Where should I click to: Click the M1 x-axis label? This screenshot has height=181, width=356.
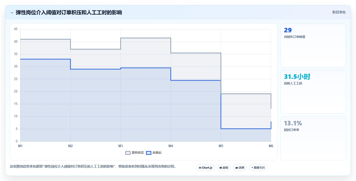pos(20,146)
